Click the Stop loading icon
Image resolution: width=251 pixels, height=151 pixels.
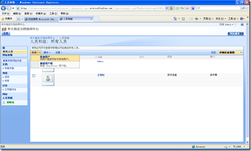(187, 8)
